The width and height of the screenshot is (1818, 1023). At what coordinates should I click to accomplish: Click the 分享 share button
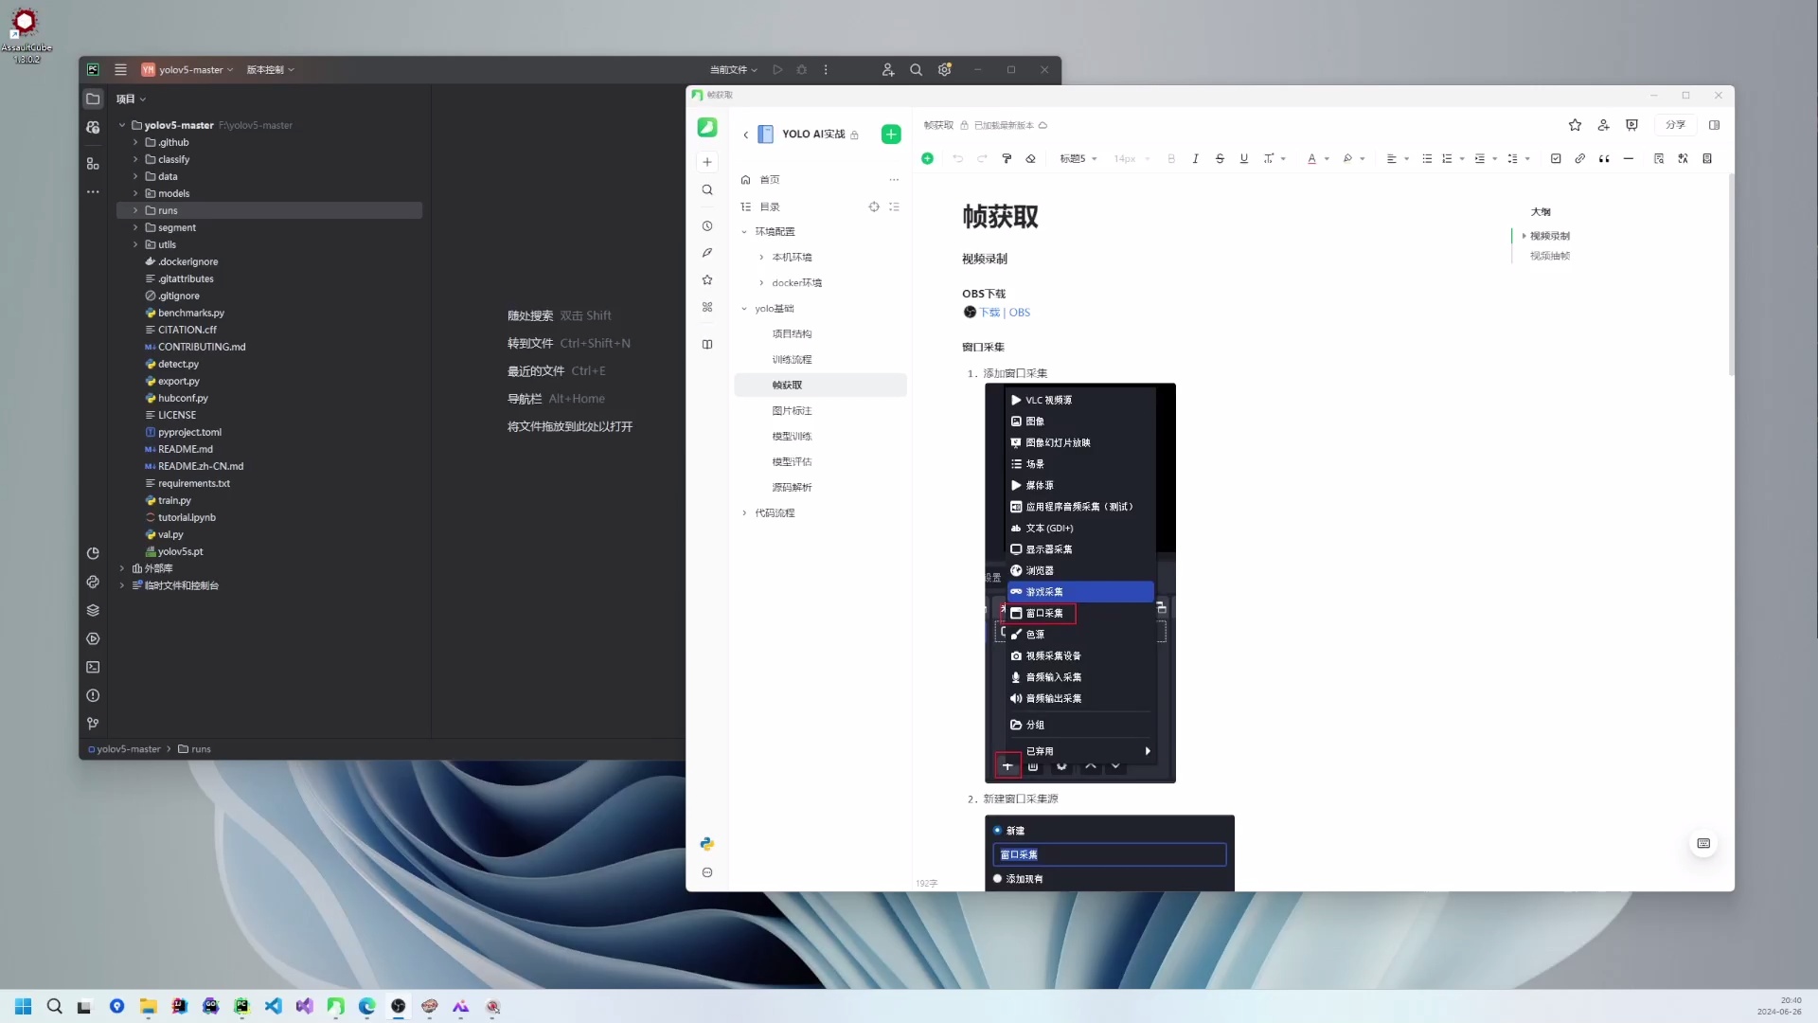tap(1675, 125)
